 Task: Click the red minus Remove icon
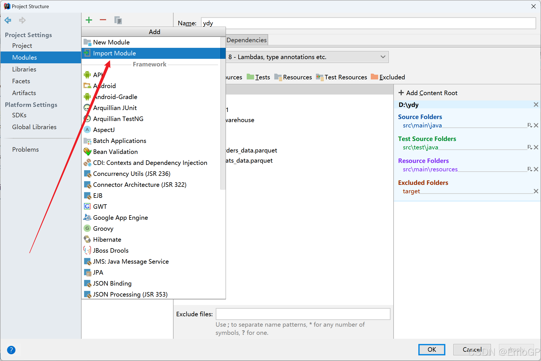tap(103, 20)
